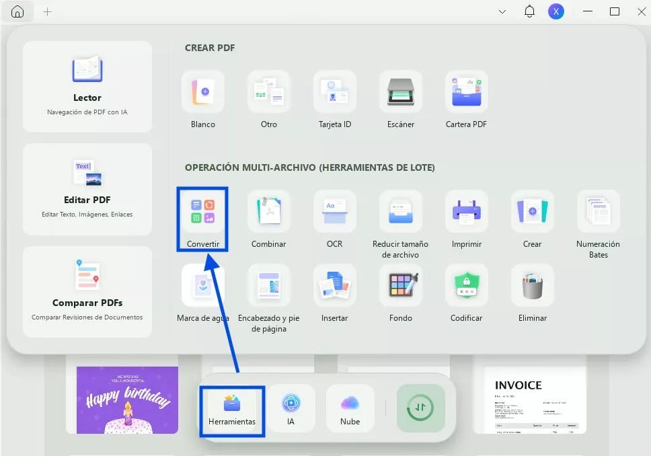Choose the batch Imprimir tool
The width and height of the screenshot is (651, 456).
coord(466,219)
